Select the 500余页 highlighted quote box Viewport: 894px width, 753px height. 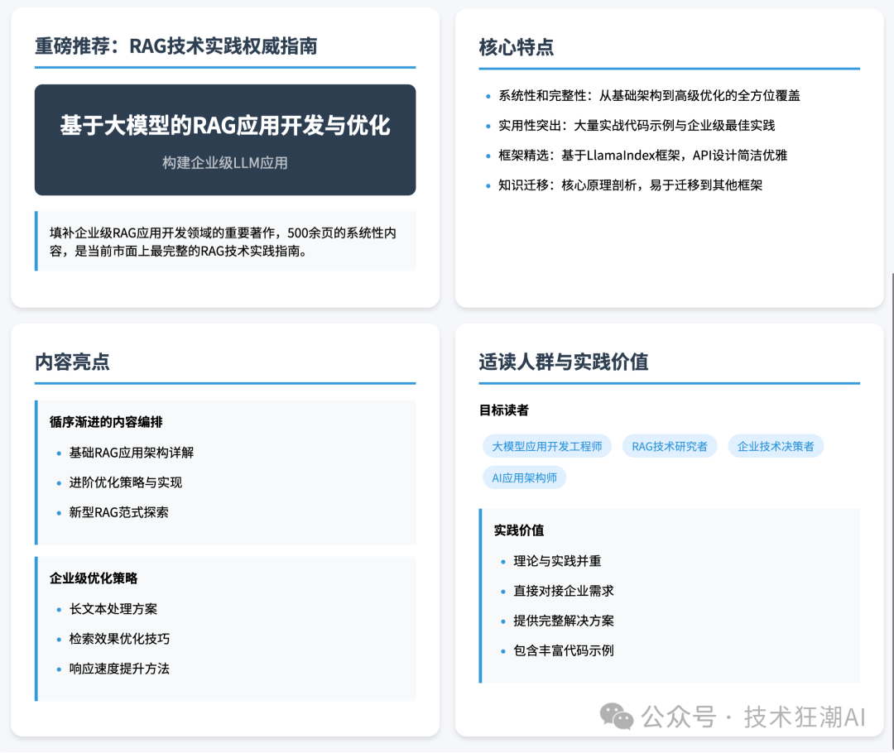pyautogui.click(x=224, y=241)
